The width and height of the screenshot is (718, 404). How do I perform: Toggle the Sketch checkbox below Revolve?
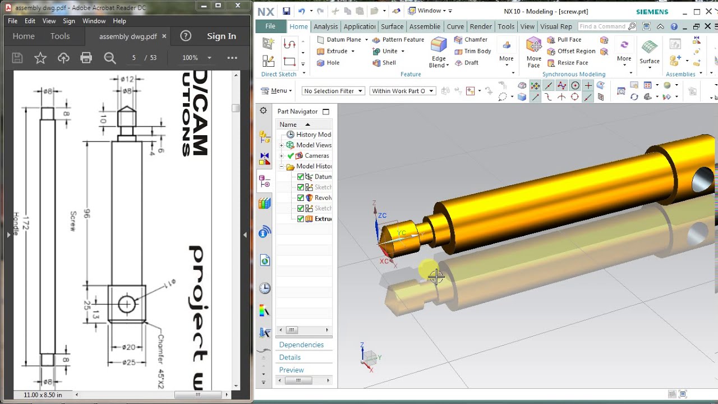coord(301,208)
